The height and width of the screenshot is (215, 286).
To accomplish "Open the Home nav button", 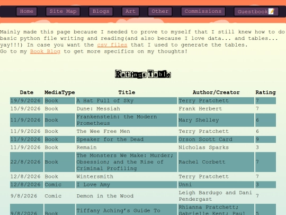I will pyautogui.click(x=26, y=11).
